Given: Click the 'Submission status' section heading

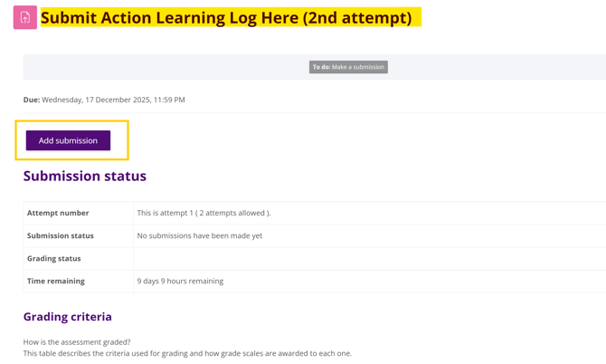Looking at the screenshot, I should (84, 176).
